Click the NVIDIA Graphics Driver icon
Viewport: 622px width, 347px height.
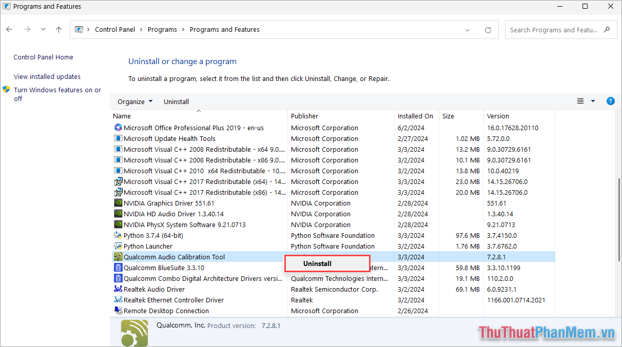[x=118, y=203]
